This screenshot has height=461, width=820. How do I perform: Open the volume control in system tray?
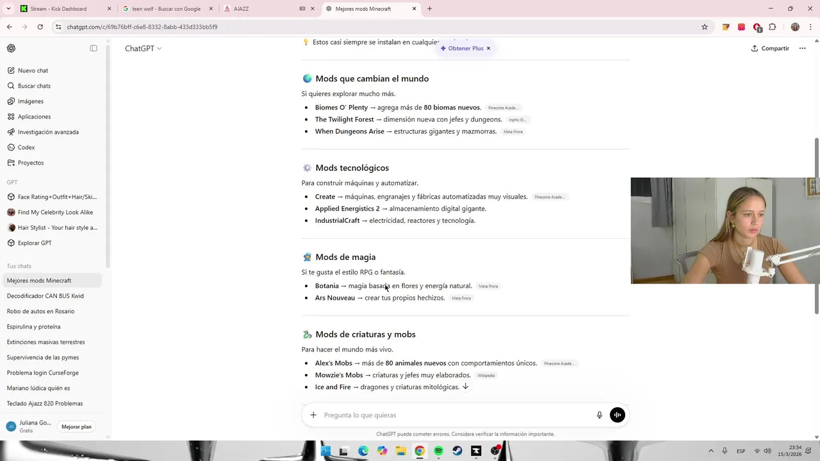(768, 451)
